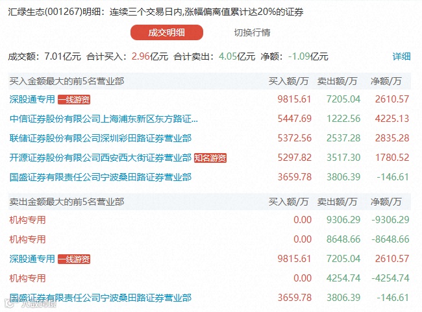Screen dimensions: 422x312
Task: Click the 一线游资 tag in sellers list
Action: tap(74, 259)
